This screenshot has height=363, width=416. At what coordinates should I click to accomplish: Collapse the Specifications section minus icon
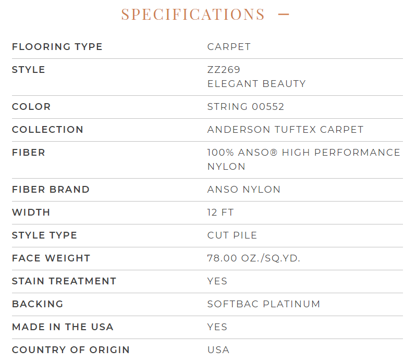[x=284, y=14]
